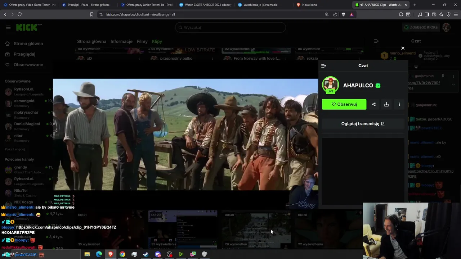Screen dimensions: 461x259
Task: Open asmongold followed channel
Action: [27, 103]
